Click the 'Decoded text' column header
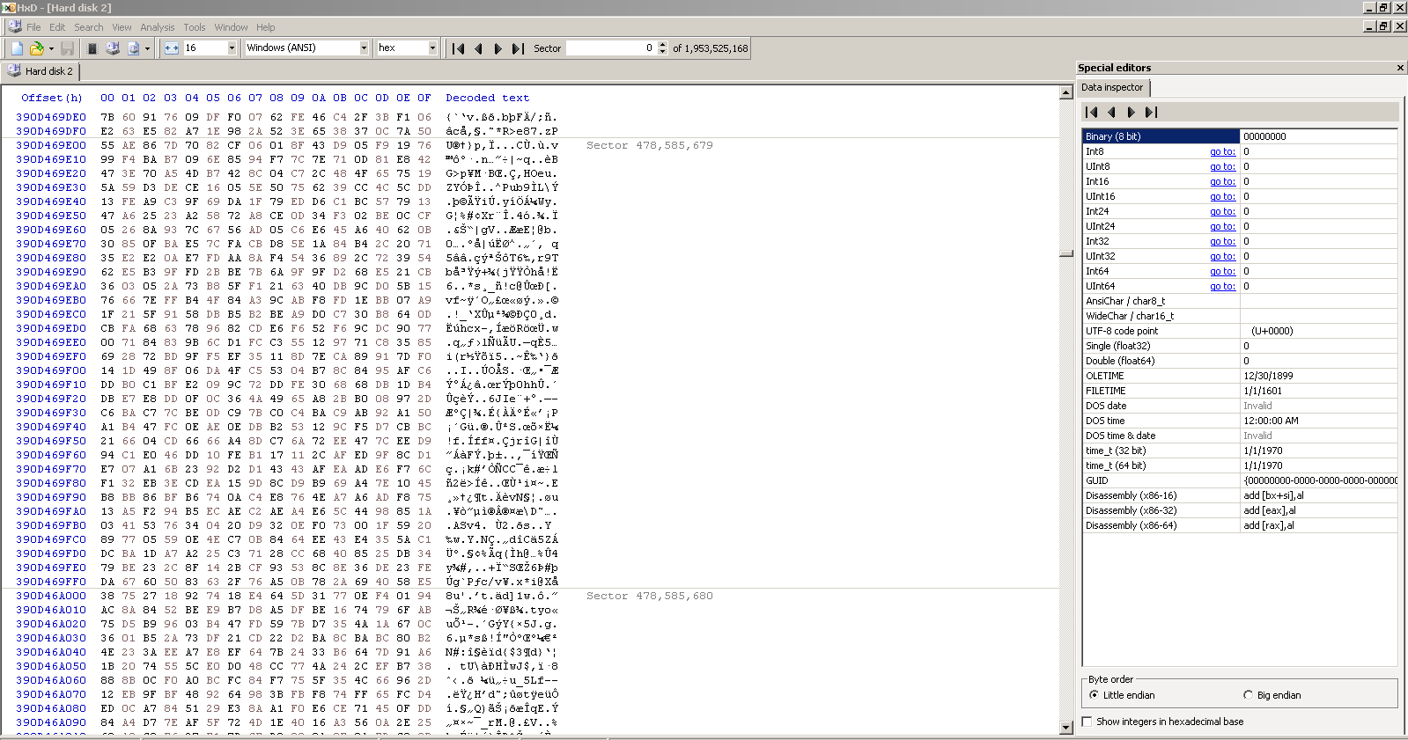This screenshot has width=1408, height=740. 487,98
